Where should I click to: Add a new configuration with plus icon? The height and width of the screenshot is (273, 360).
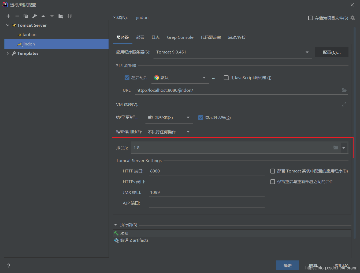click(x=8, y=16)
